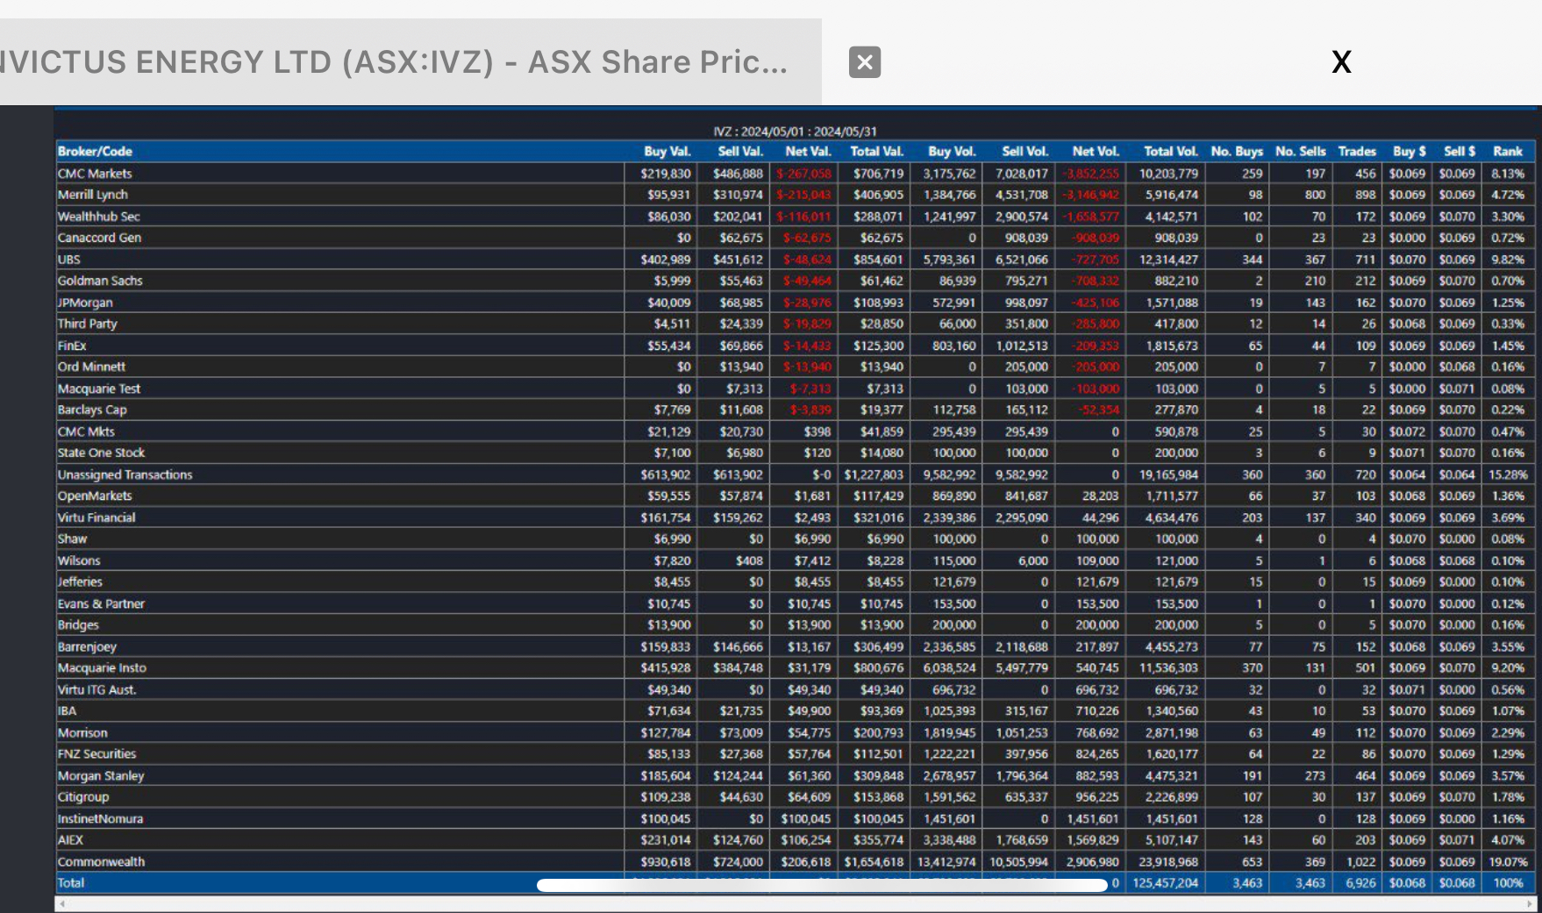This screenshot has width=1542, height=913.
Task: Select the Commonwealth broker row
Action: [796, 861]
